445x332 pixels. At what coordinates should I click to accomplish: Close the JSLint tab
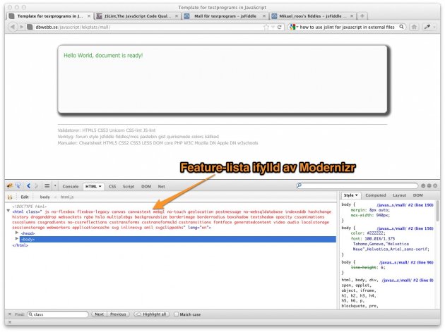(177, 16)
